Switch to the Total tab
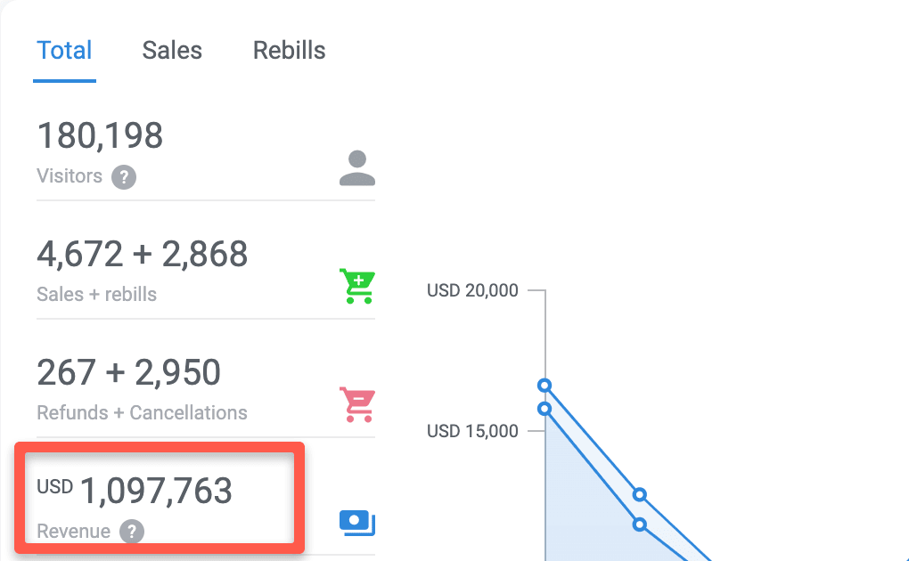 tap(64, 51)
